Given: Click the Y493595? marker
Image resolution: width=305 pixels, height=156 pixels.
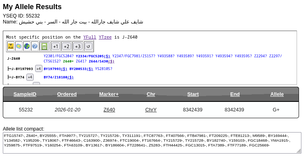Looking at the screenshot, I should pos(243,56).
